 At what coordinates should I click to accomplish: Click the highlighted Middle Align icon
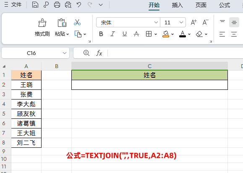coord(234,22)
